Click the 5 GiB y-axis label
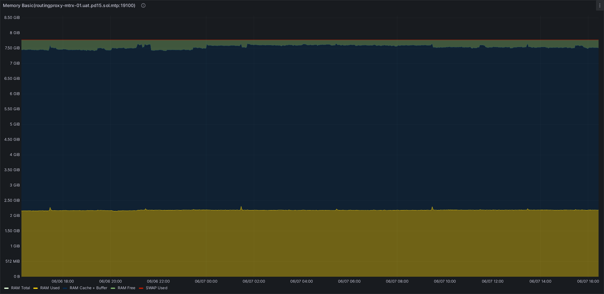Screen dimensions: 604x294 tap(15, 124)
